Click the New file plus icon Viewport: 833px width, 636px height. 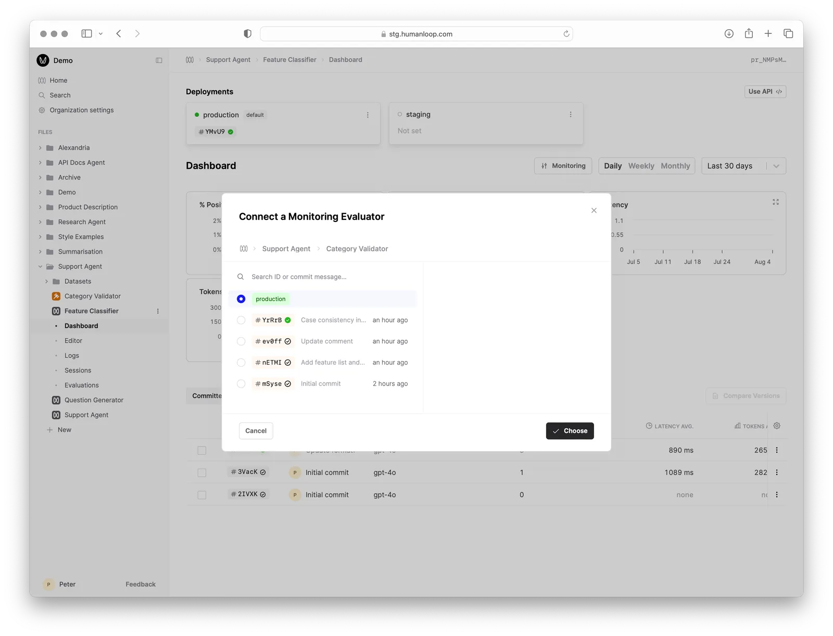pos(50,430)
